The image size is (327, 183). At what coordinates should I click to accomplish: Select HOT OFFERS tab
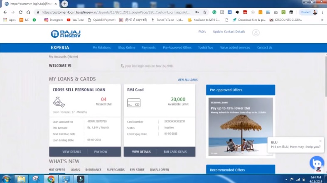57,170
